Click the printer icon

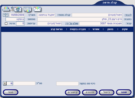tap(6, 9)
